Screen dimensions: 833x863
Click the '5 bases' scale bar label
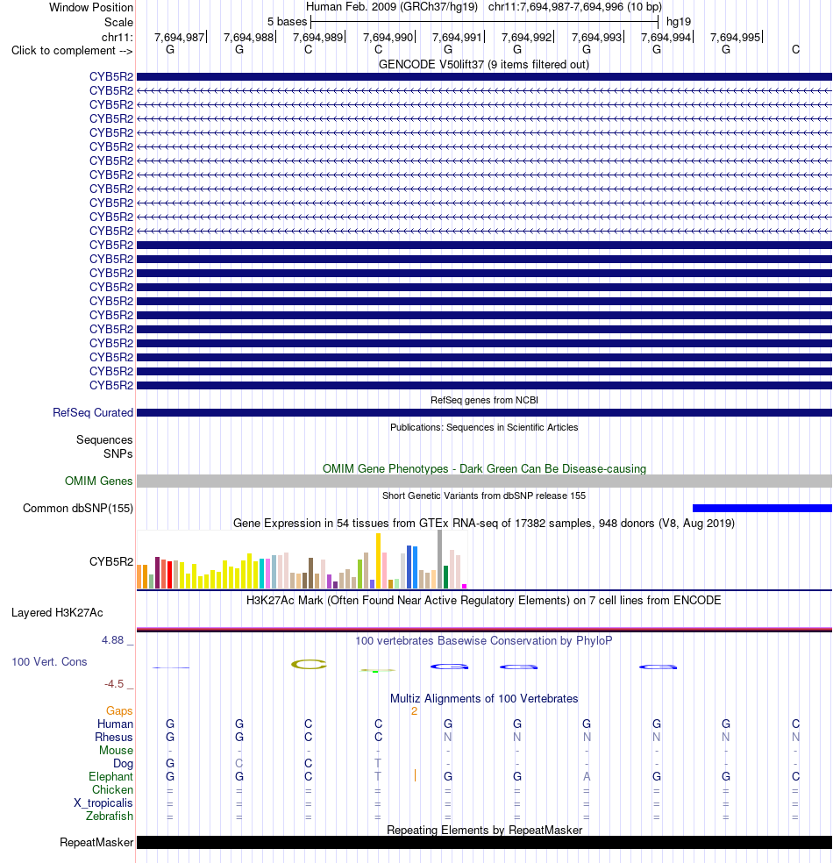[288, 21]
